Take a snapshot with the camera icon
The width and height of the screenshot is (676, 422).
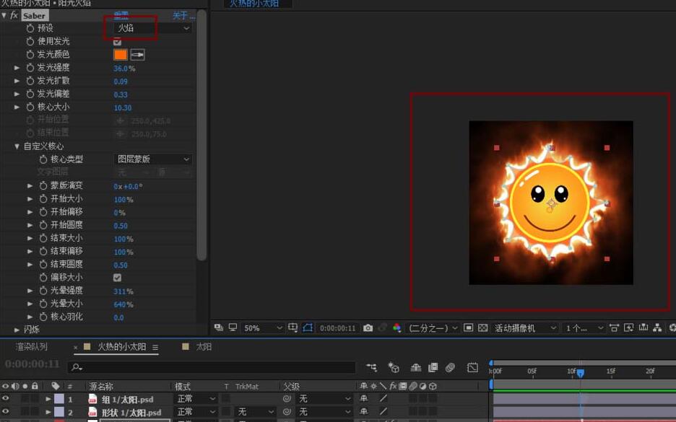[368, 328]
